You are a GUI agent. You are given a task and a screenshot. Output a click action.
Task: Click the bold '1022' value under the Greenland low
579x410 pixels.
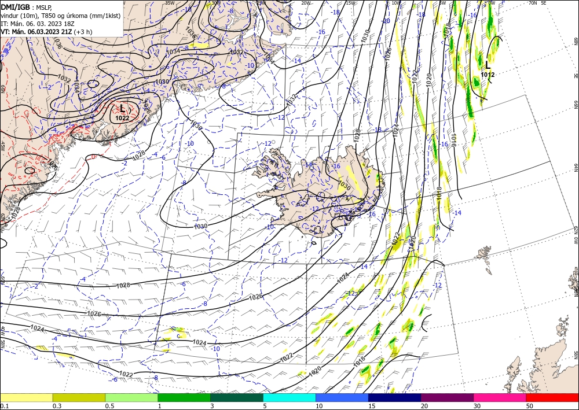click(x=122, y=118)
